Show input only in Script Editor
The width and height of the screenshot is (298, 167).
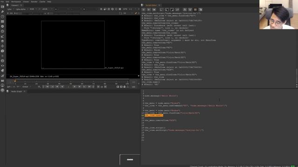(x=185, y=9)
